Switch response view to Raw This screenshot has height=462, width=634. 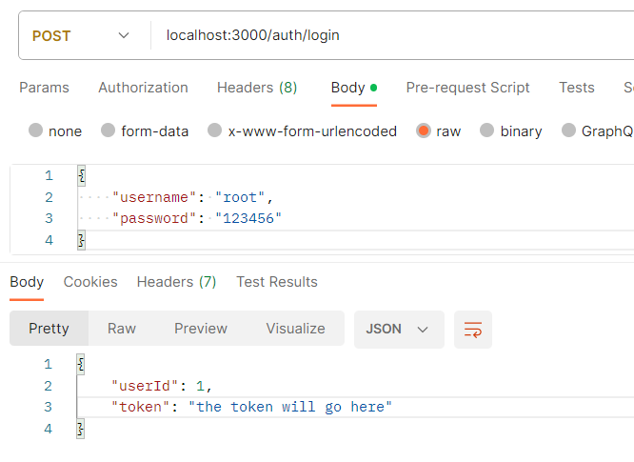[122, 329]
